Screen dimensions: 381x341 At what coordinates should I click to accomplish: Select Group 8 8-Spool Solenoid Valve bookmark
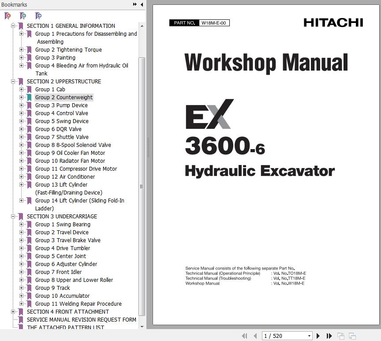coord(73,145)
